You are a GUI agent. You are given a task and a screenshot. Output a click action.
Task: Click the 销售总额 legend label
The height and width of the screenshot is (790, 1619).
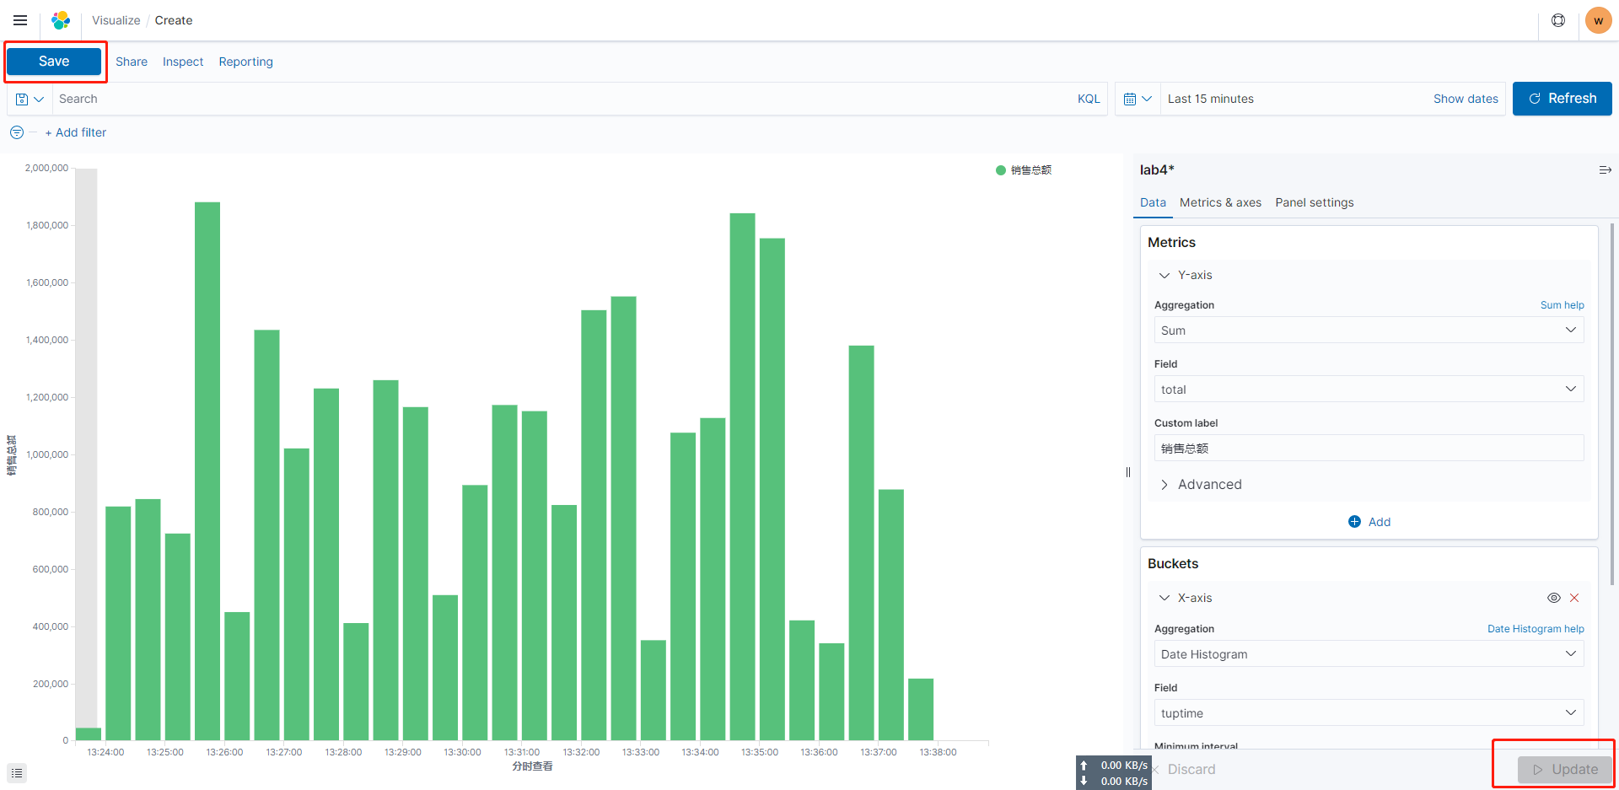1031,170
